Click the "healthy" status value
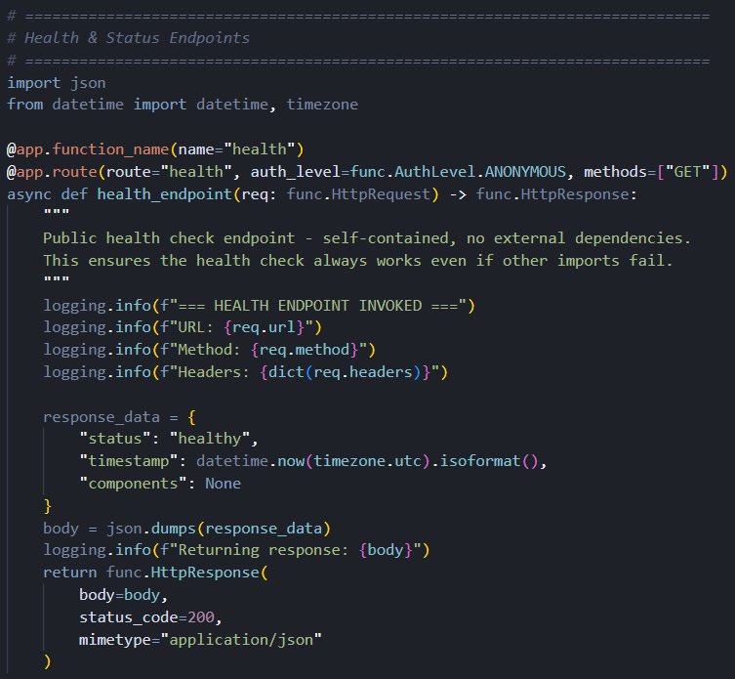 (x=210, y=439)
